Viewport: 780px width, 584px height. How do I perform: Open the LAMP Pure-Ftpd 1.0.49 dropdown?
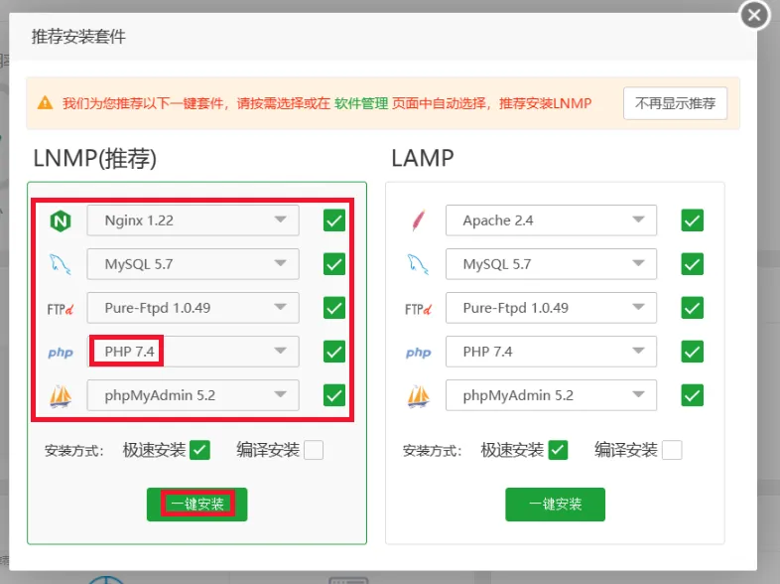point(551,308)
